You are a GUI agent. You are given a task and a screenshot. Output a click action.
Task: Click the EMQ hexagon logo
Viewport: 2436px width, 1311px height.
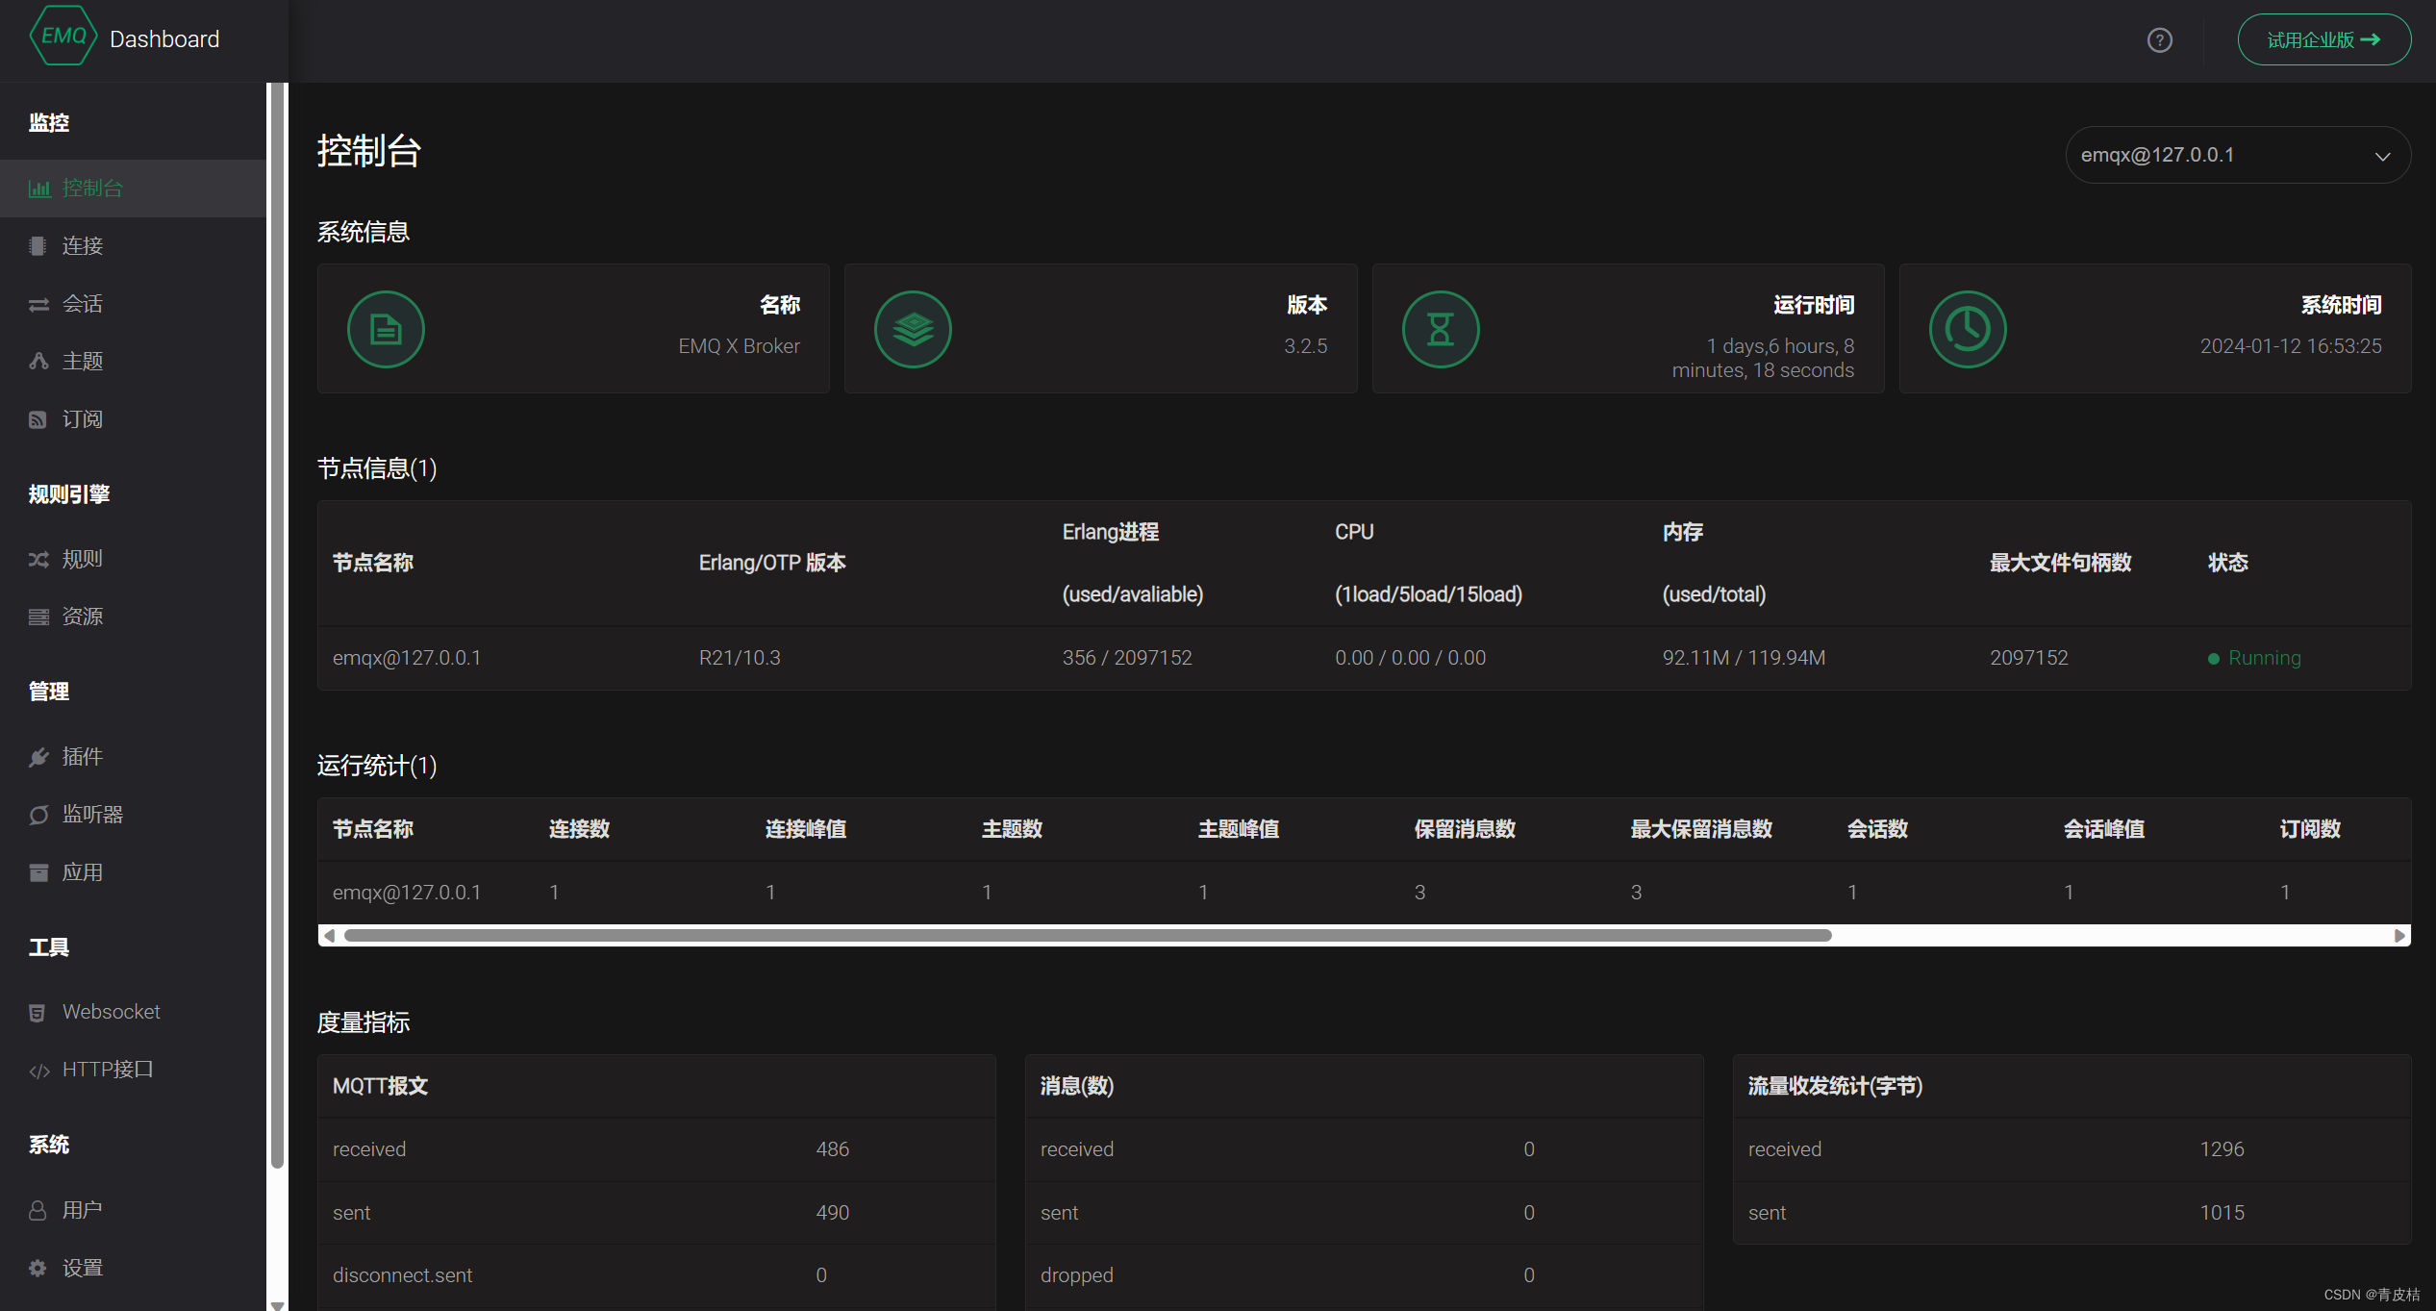(x=63, y=37)
